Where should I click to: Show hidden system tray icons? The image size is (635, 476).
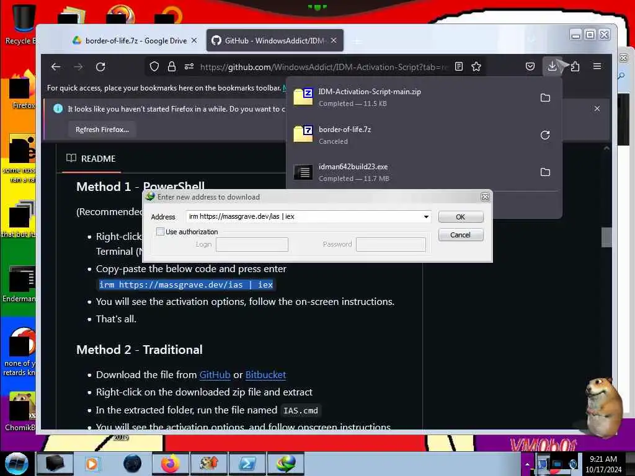tap(527, 464)
